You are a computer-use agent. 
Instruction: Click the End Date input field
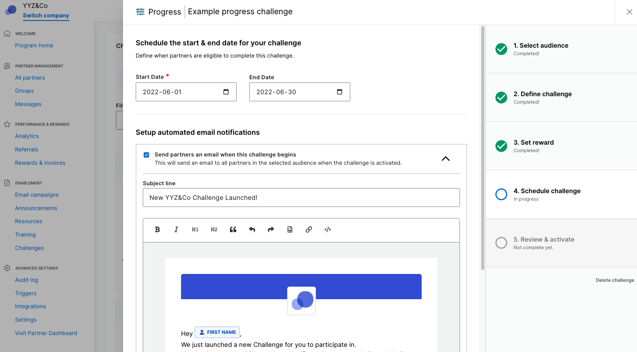(x=300, y=92)
